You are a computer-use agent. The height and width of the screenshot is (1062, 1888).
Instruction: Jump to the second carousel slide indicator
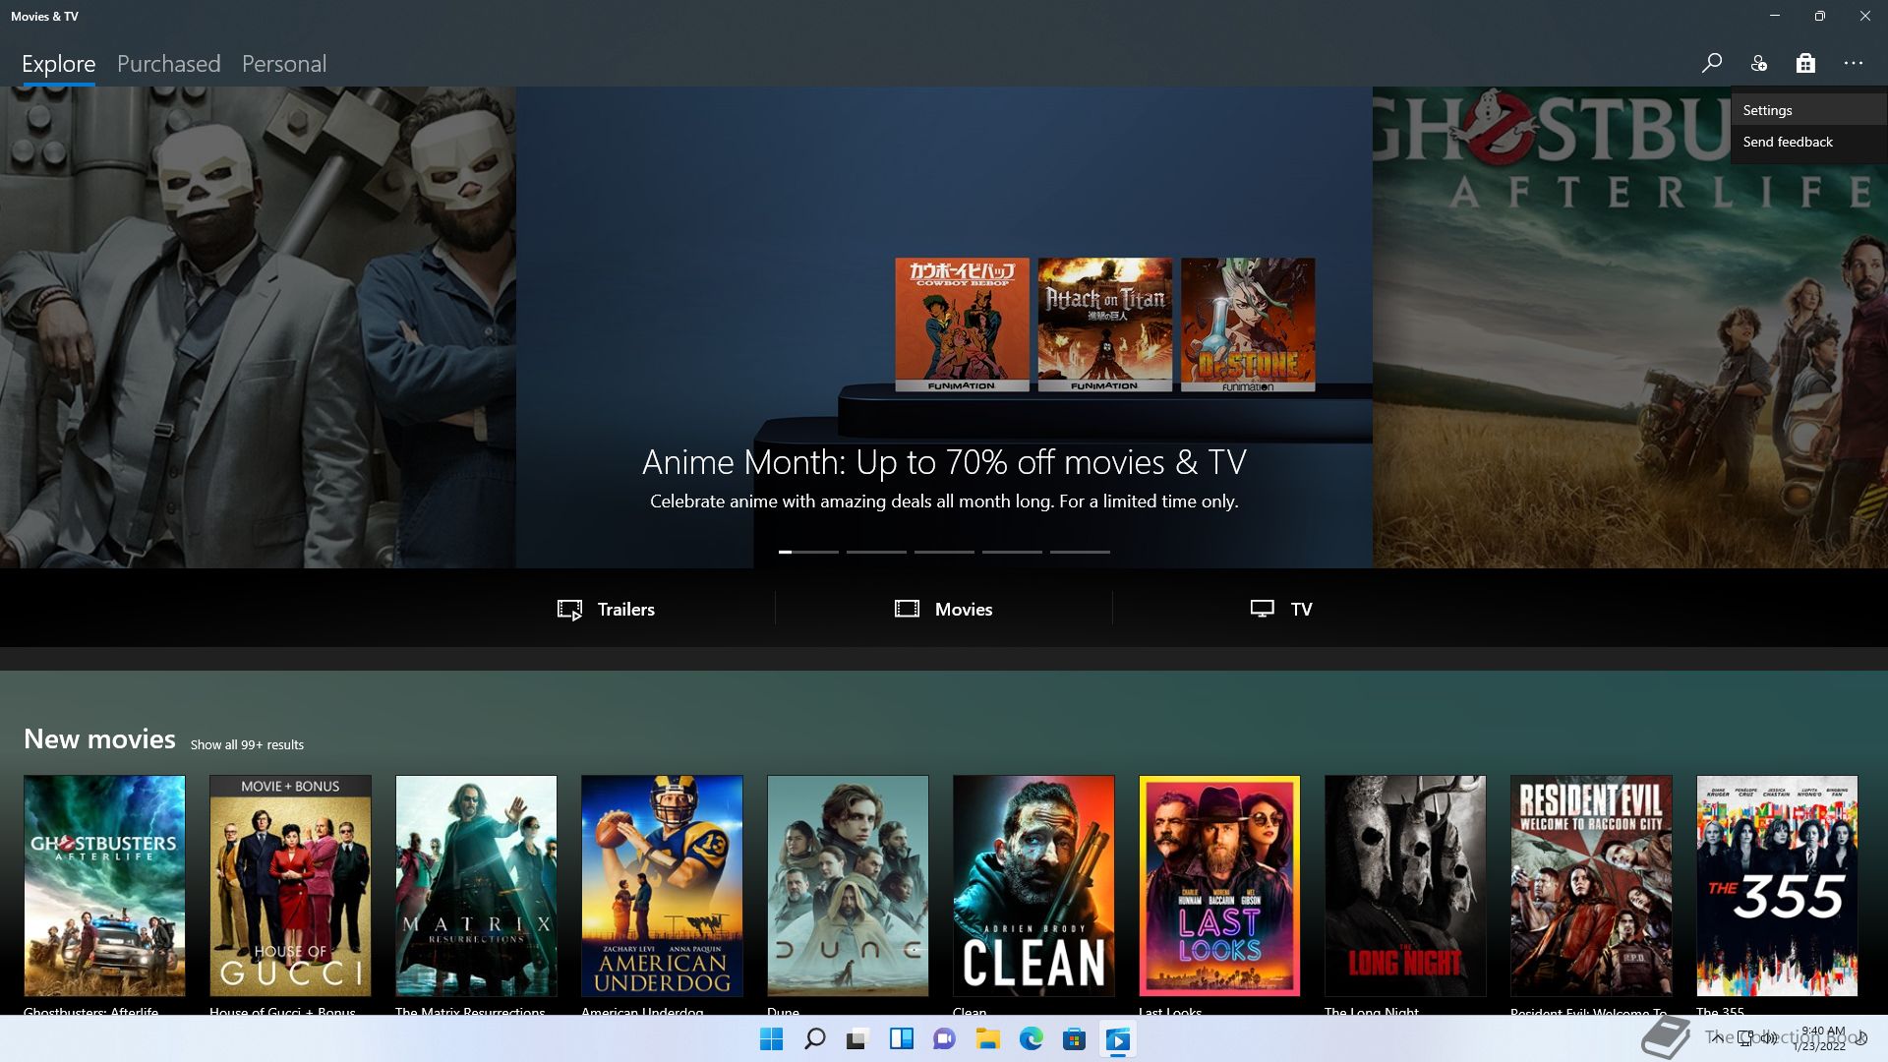tap(876, 552)
